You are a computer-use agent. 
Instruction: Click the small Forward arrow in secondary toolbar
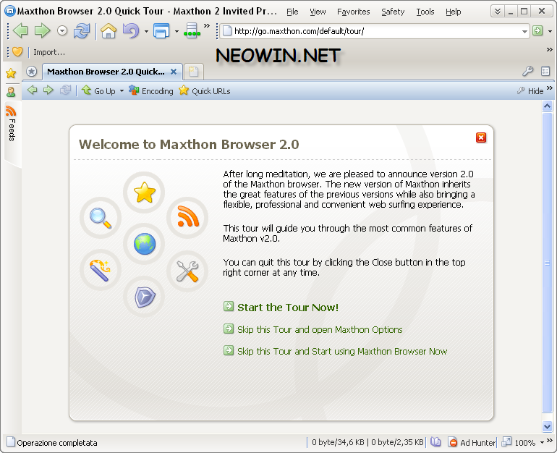[48, 90]
